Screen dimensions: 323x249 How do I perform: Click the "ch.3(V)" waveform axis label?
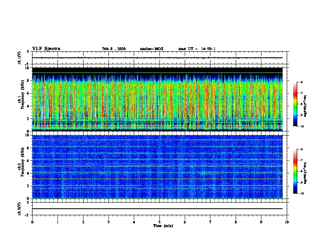19,209
